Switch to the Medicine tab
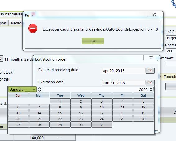This screenshot has height=141, width=176. pos(16,23)
